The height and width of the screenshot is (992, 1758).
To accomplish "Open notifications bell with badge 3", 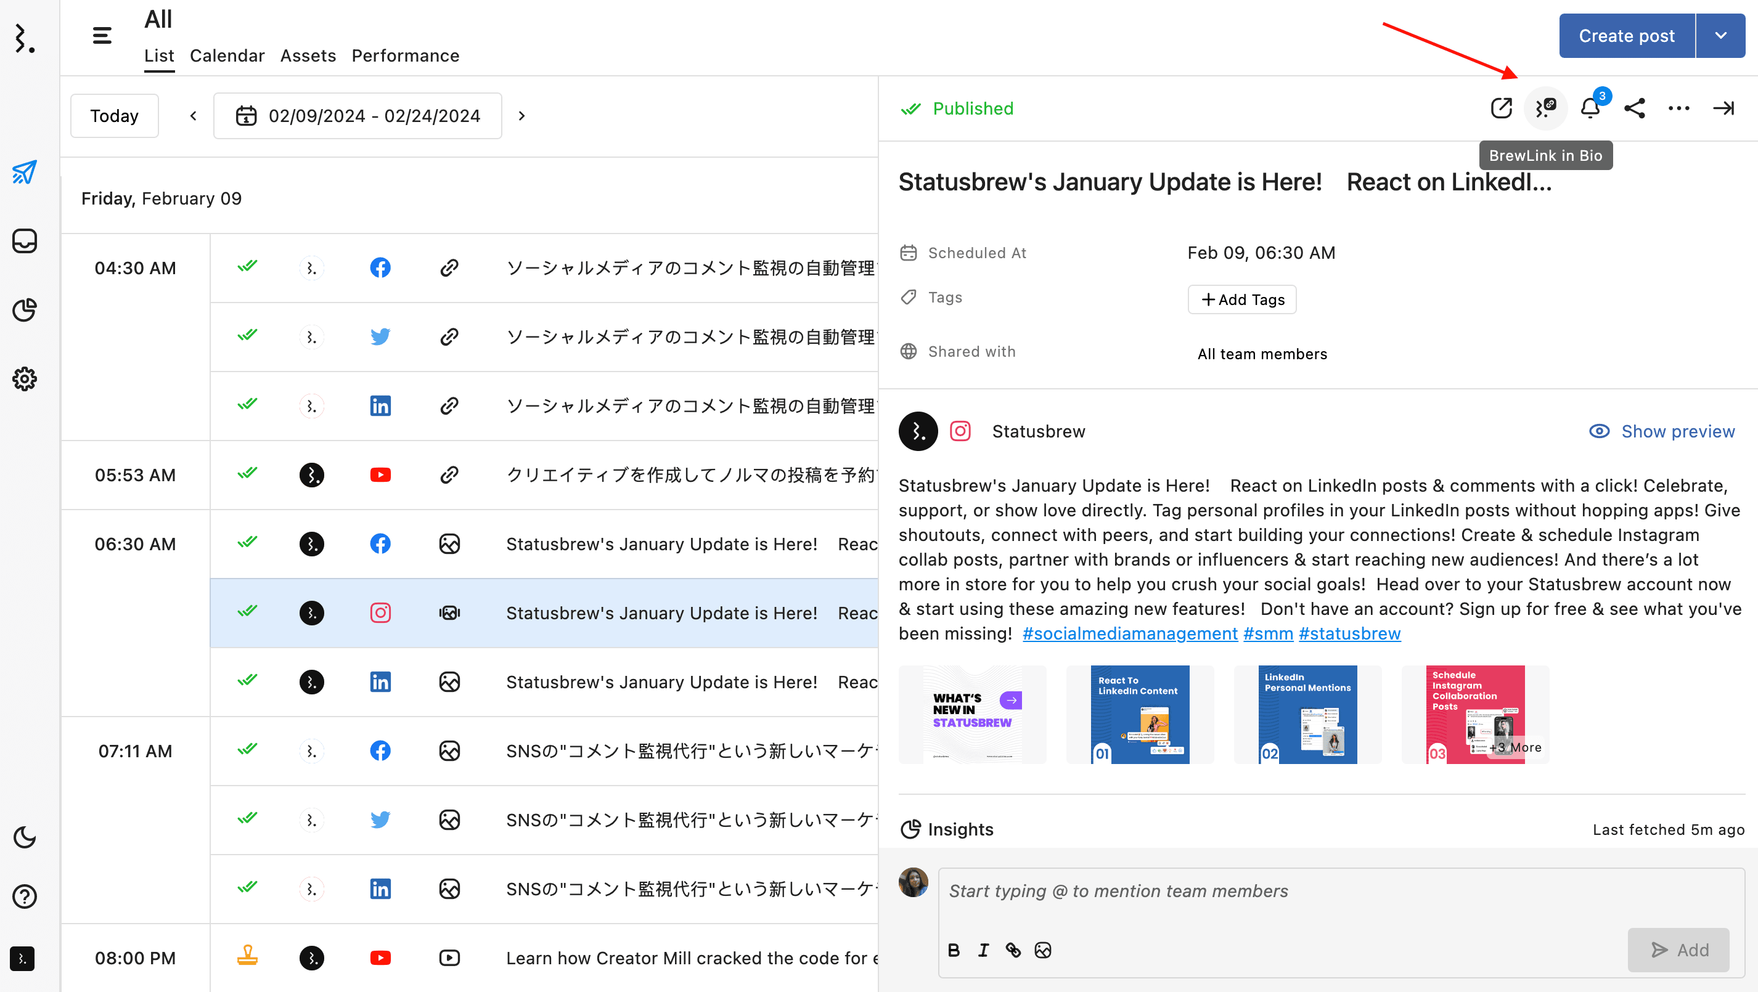I will click(1591, 108).
